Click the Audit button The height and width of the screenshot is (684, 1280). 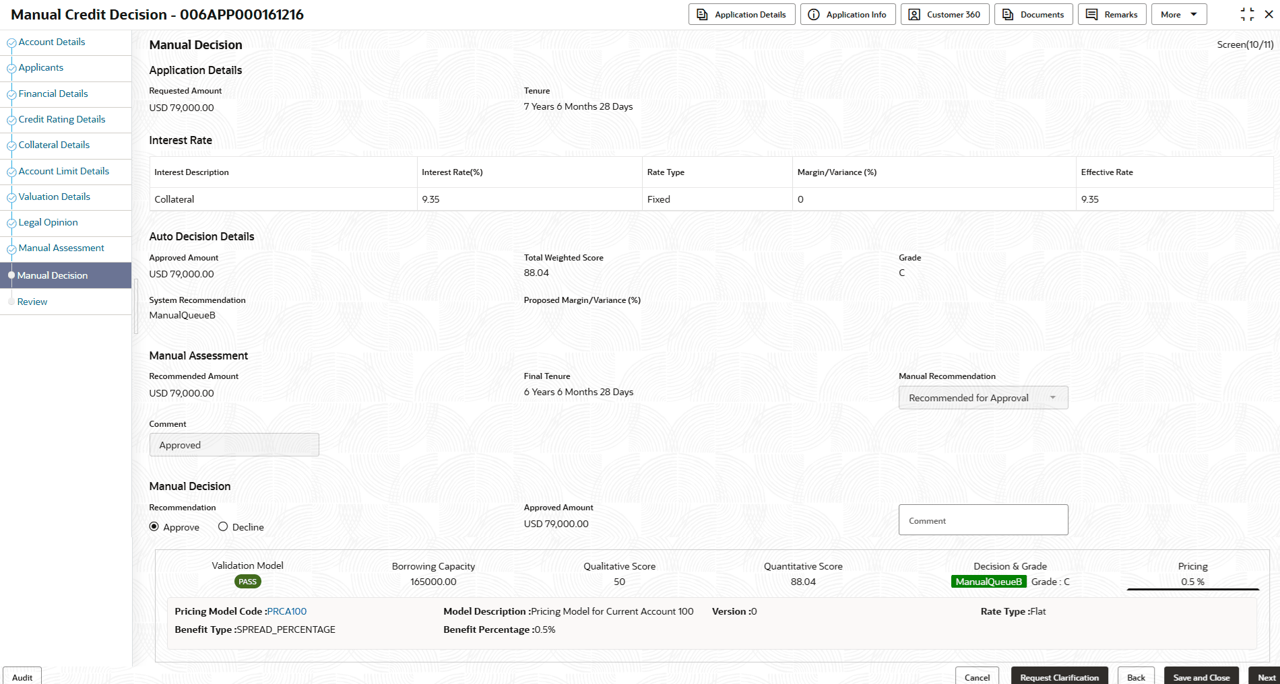22,677
